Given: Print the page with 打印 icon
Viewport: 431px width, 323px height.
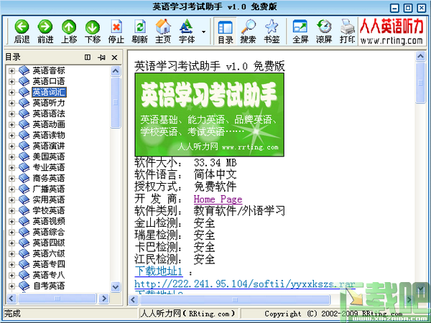Looking at the screenshot, I should tap(348, 27).
